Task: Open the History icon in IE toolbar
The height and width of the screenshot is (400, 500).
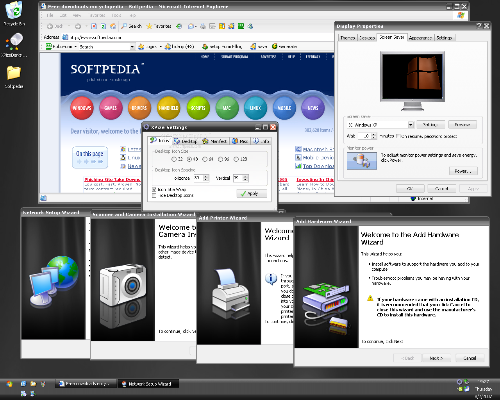Action: (x=179, y=26)
